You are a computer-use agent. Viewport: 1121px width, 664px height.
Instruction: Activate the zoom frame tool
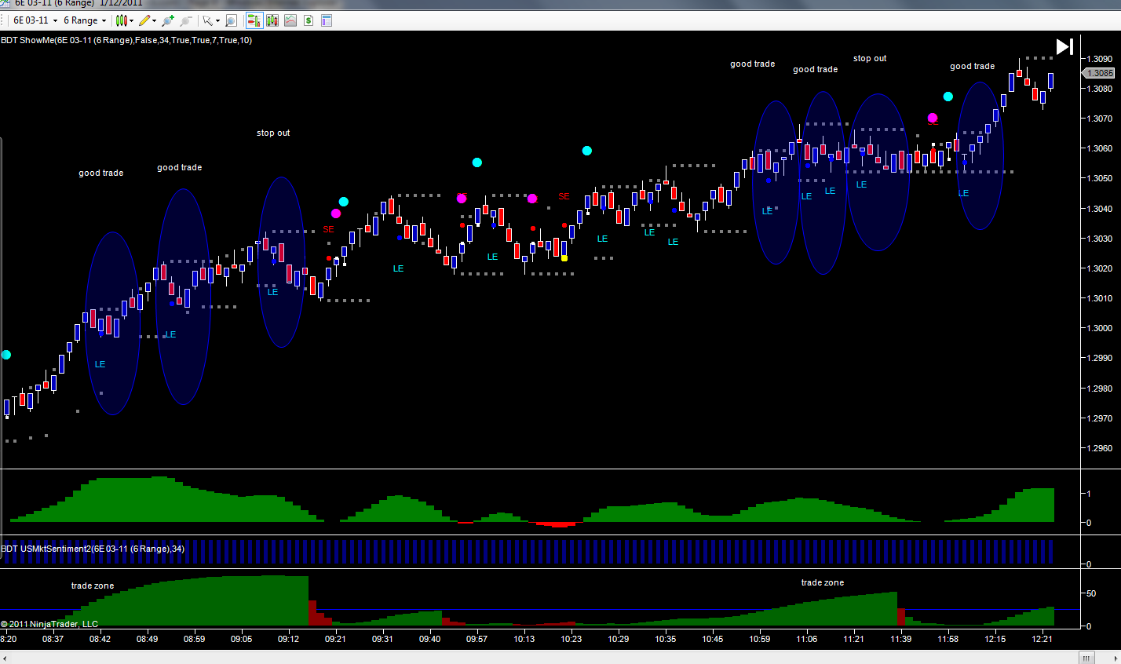click(231, 20)
